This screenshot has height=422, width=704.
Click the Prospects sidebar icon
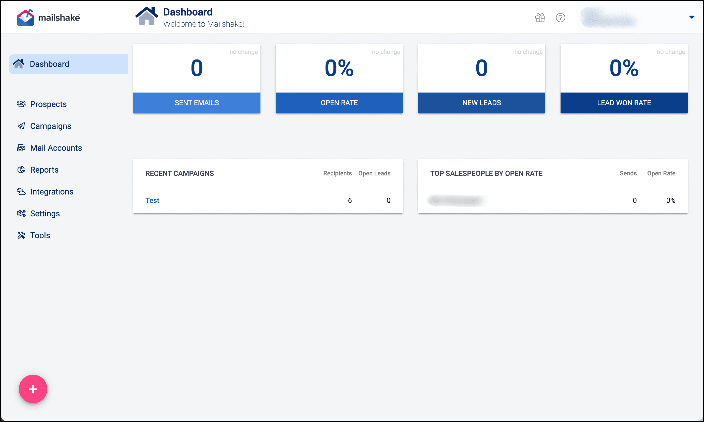point(21,104)
